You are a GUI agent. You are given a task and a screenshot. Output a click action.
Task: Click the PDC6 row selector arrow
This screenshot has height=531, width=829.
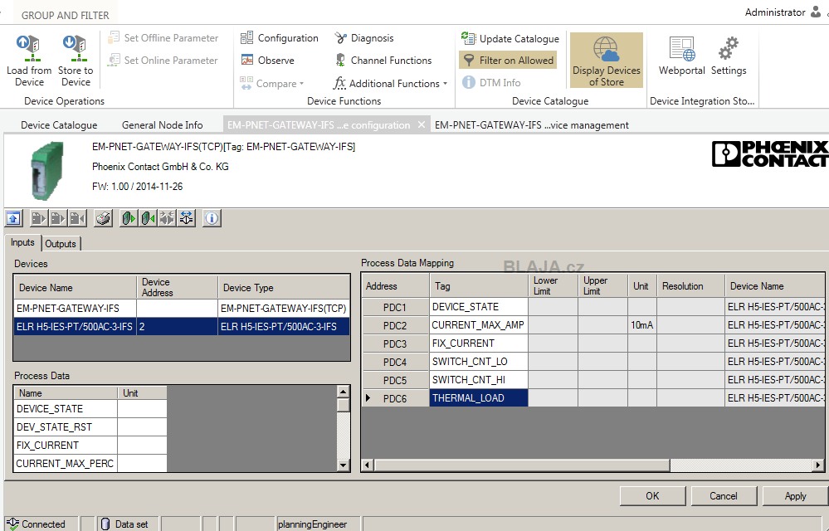click(368, 398)
